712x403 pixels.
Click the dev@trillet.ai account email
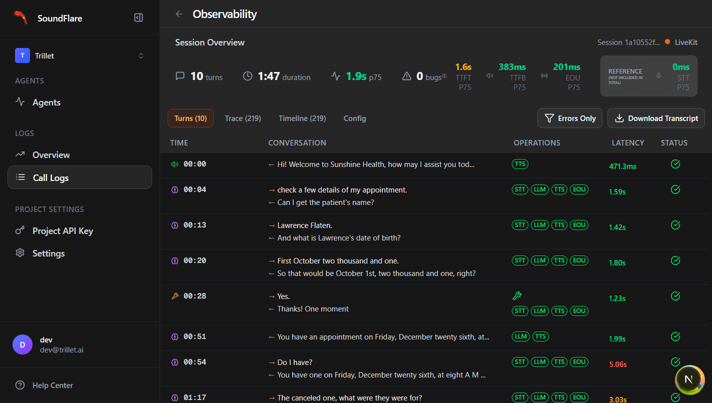tap(62, 350)
